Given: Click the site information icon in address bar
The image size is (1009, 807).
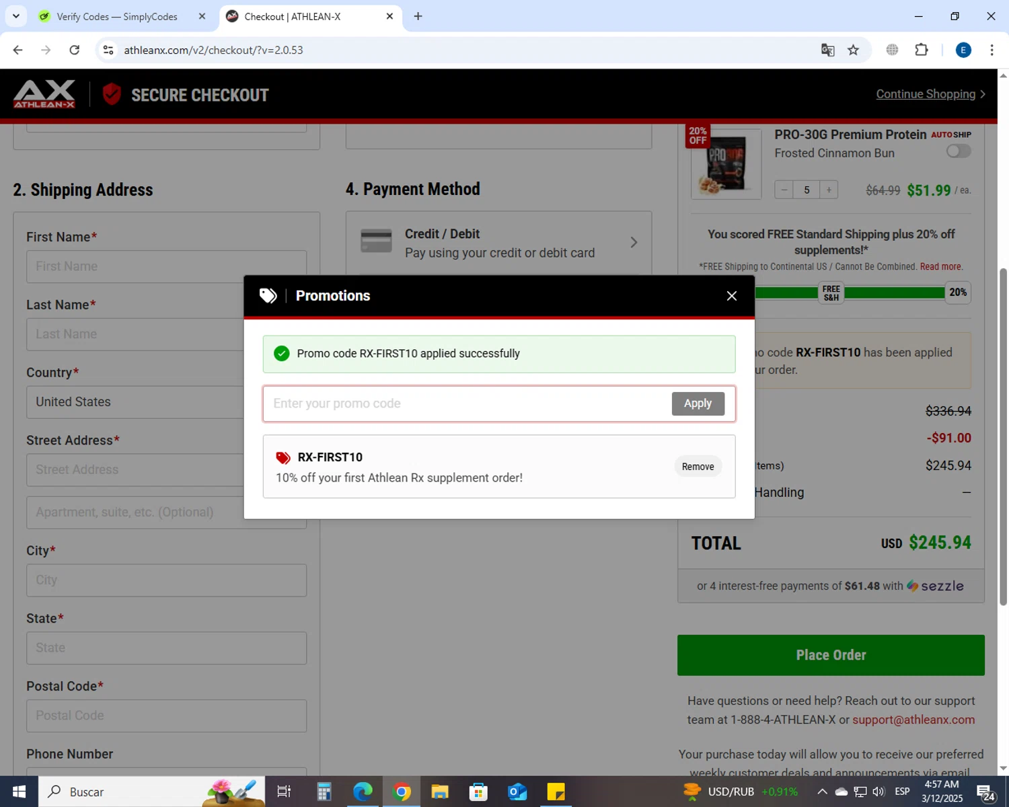Looking at the screenshot, I should pos(108,50).
